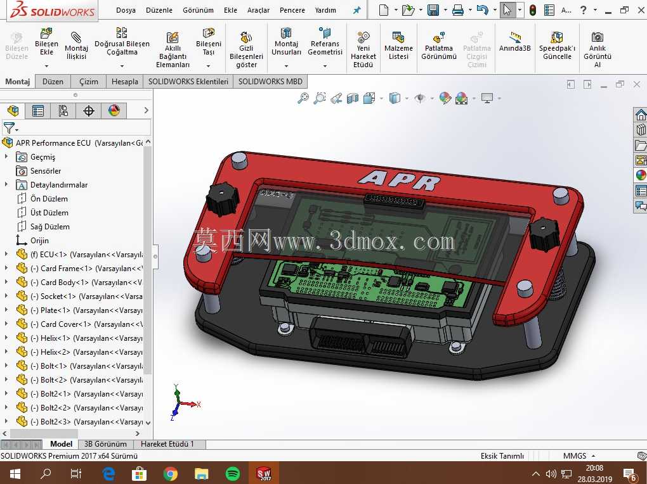
Task: Start Yeni Hareket Etüdü
Action: [x=363, y=50]
